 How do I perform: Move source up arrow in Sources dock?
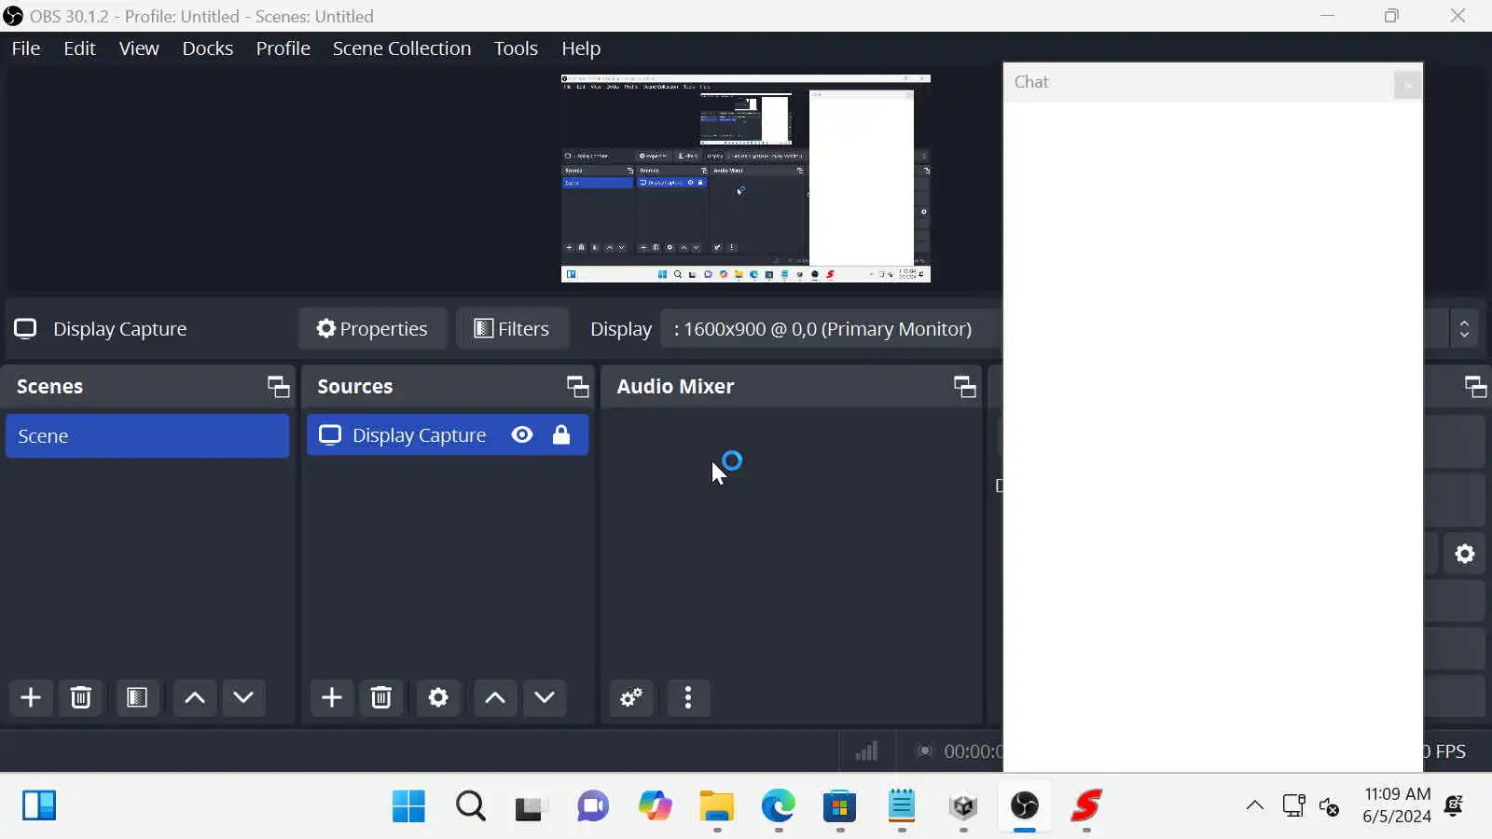495,697
